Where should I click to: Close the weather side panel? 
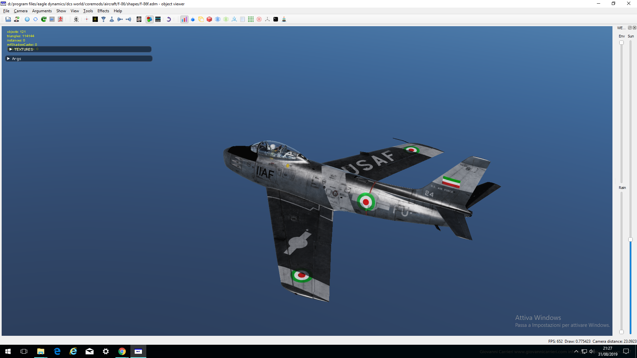point(634,28)
